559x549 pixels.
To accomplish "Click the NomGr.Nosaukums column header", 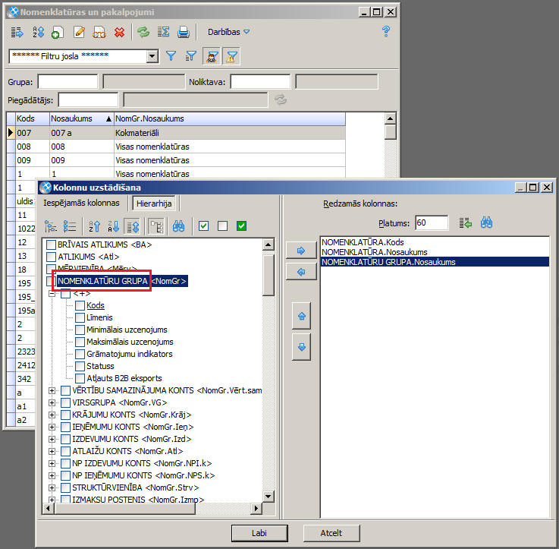I will (x=230, y=119).
